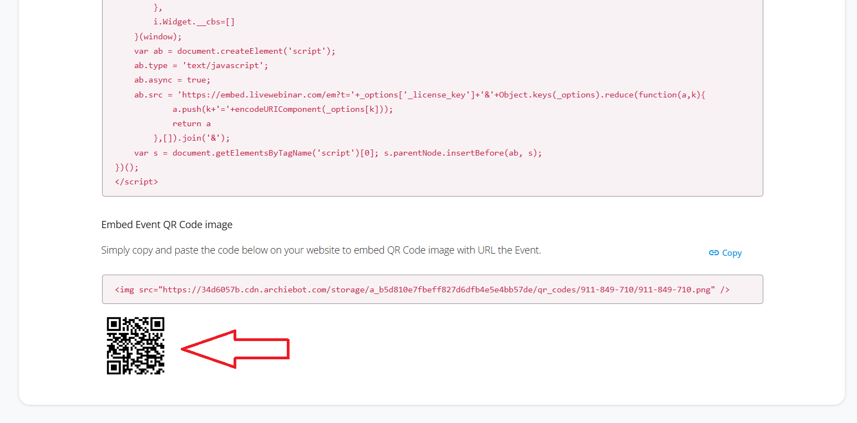Click the 'var ab = document.createElement' line
The image size is (857, 423).
pyautogui.click(x=235, y=51)
